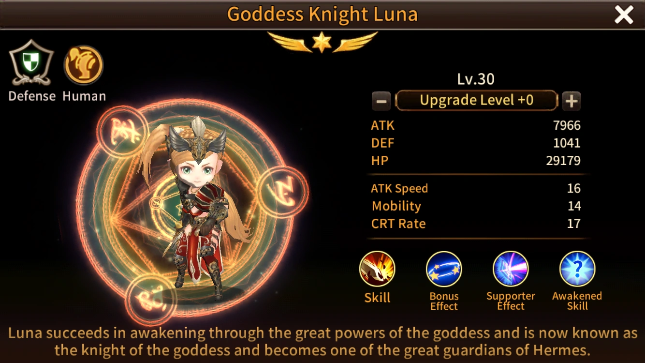The height and width of the screenshot is (363, 645).
Task: Tap the Awakened Skill question-mark icon
Action: pos(577,269)
